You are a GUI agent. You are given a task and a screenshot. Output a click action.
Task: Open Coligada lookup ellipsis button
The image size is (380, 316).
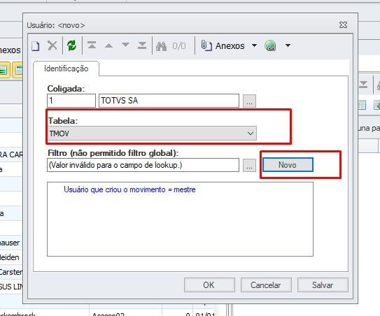click(249, 101)
